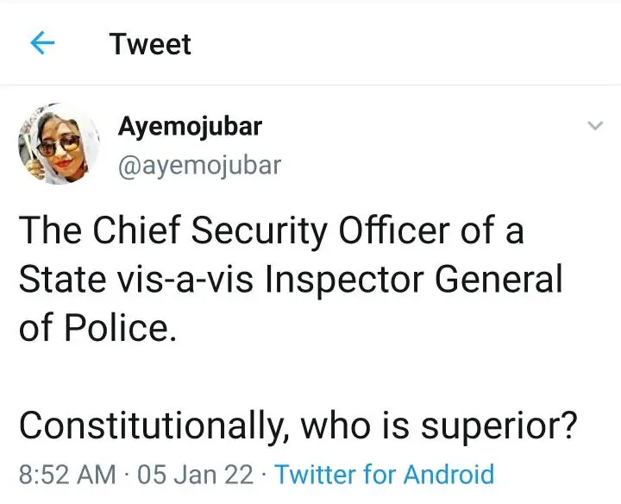The image size is (621, 504).
Task: Tap the words 'of Police.' in the tweet
Action: (x=97, y=329)
